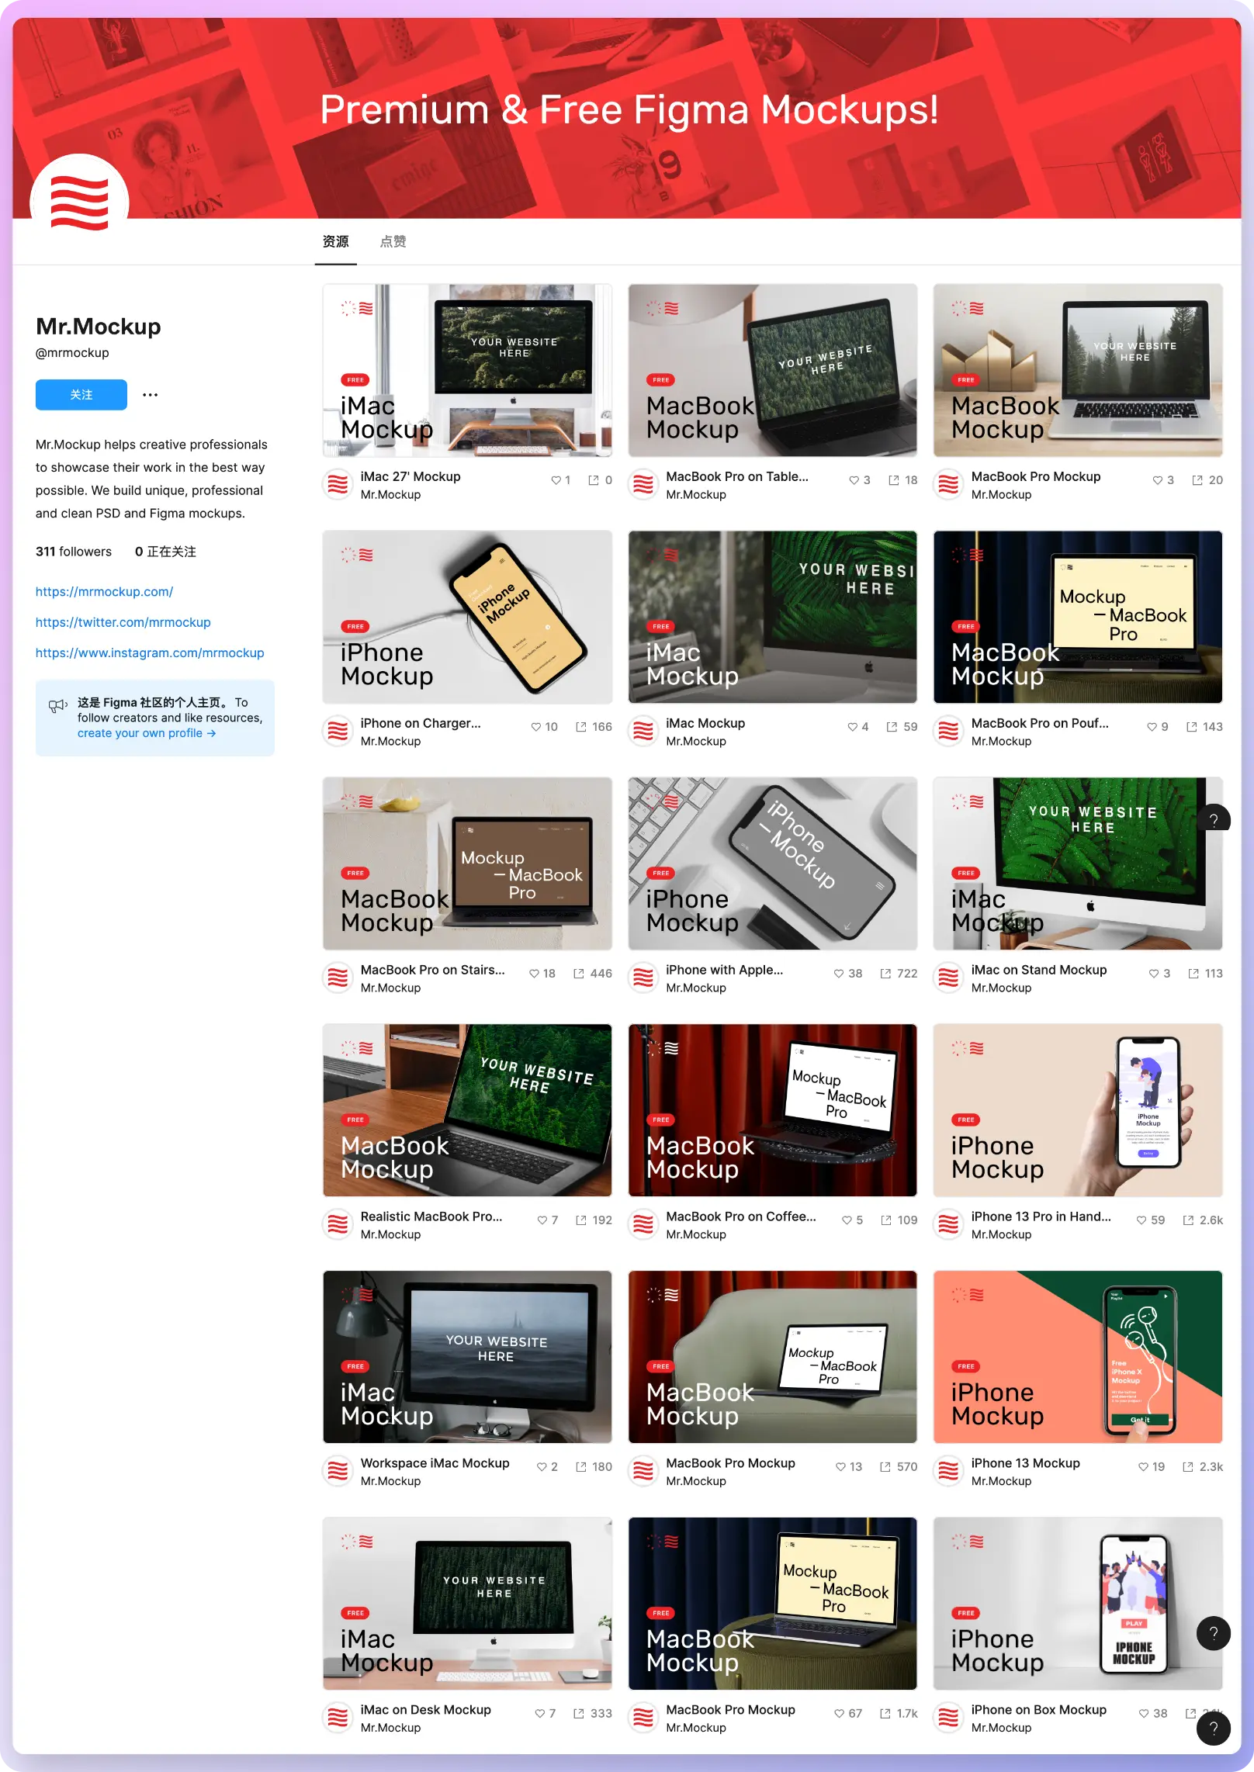The image size is (1254, 1772).
Task: Like the MacBook Pro on Pouf mockup
Action: [1152, 727]
